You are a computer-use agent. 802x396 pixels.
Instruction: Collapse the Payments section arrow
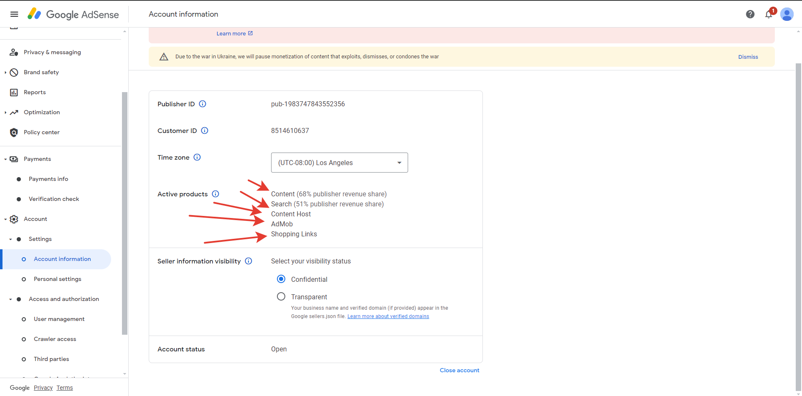pos(5,159)
